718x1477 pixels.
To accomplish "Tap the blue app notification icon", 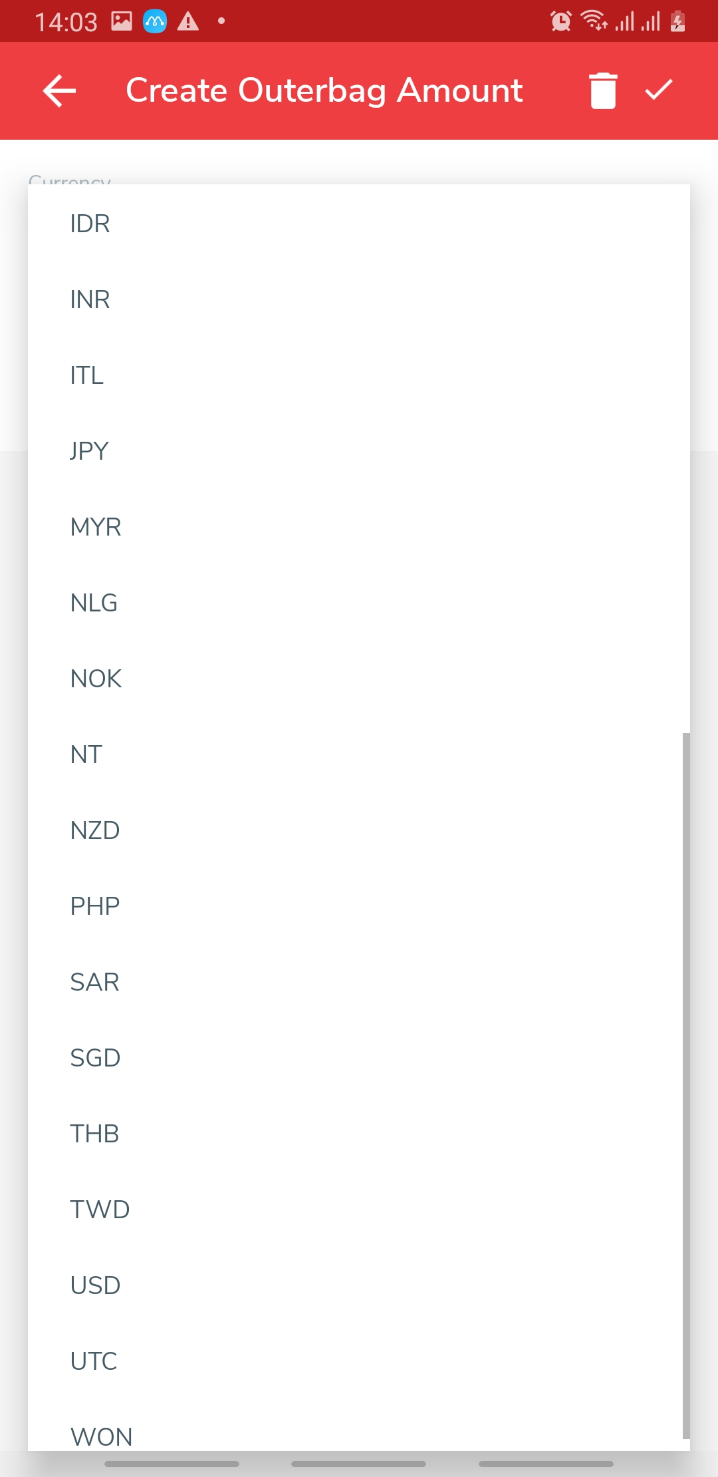I will 155,21.
